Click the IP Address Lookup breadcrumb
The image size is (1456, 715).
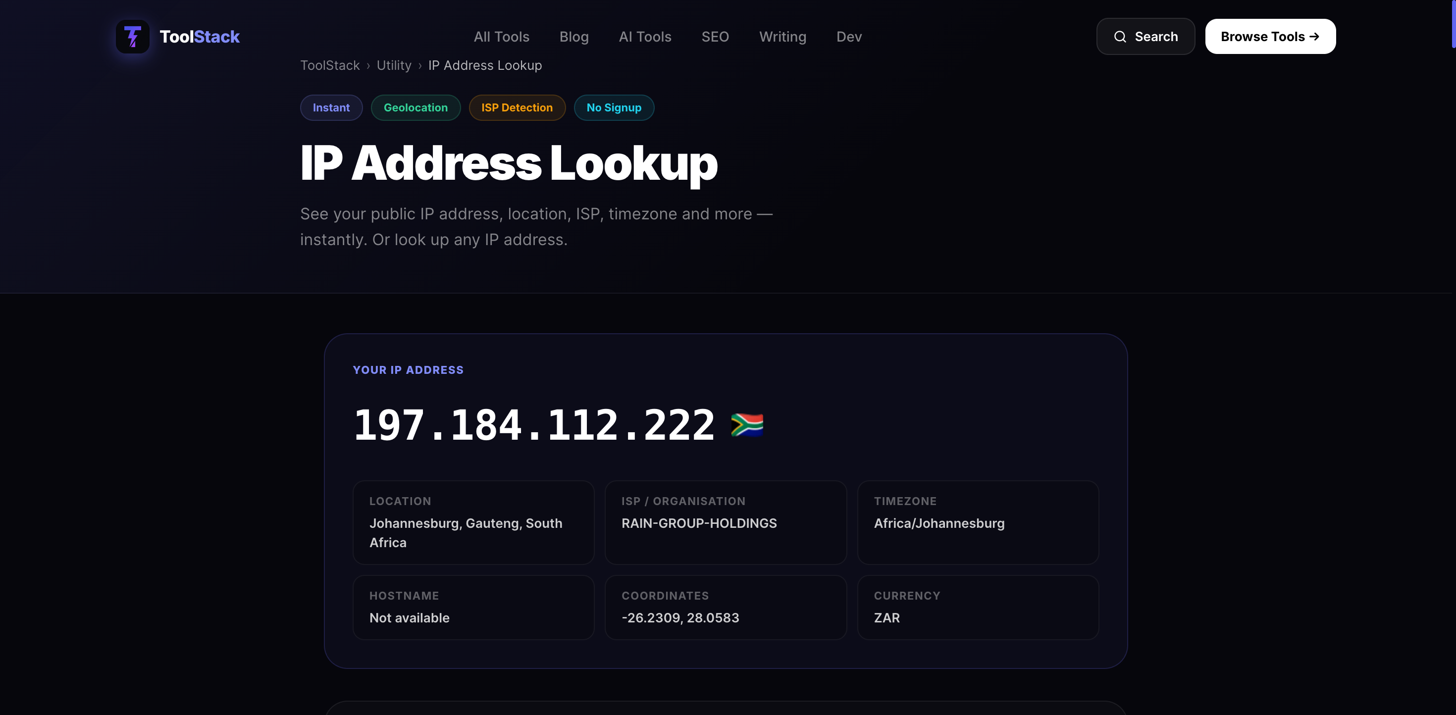[x=485, y=65]
